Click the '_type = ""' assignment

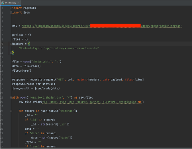pyautogui.click(x=33, y=142)
